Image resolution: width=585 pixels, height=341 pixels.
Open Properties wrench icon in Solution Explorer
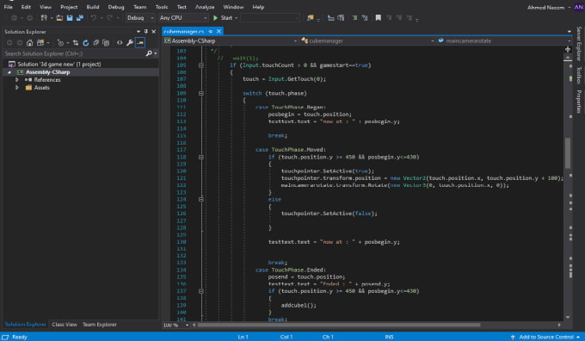[x=129, y=42]
